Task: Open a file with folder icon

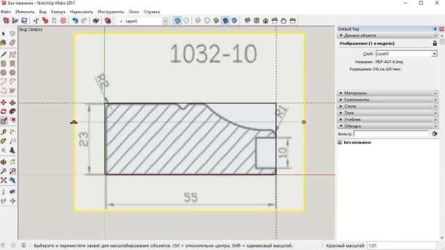Action: coord(15,21)
